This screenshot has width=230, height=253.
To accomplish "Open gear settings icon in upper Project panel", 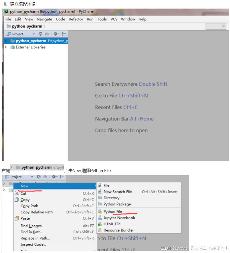I will point(56,34).
